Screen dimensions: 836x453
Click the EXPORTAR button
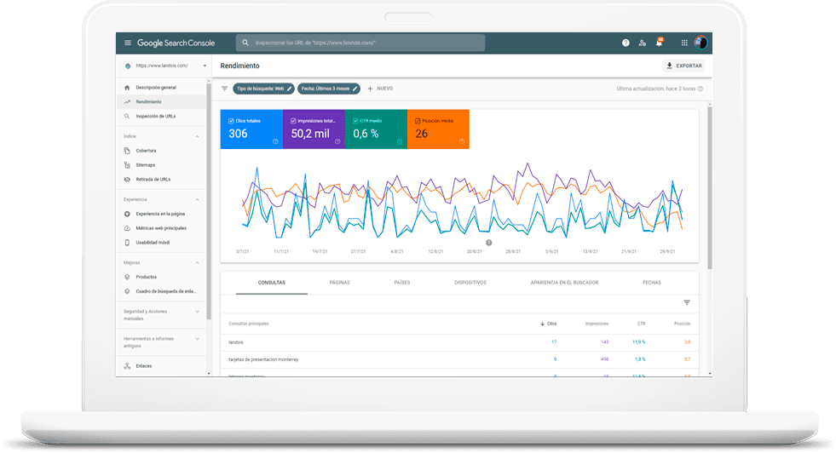tap(684, 66)
